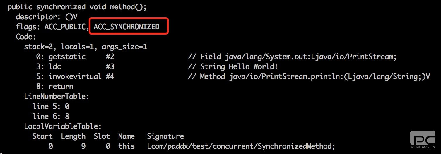Viewport: 441px width, 154px height.
Task: Click the LocalVariableTable heading
Action: 63,126
